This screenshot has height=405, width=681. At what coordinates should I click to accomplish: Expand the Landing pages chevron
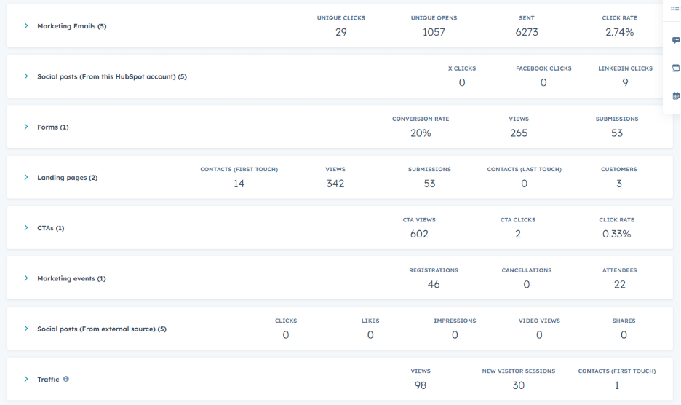click(x=26, y=178)
